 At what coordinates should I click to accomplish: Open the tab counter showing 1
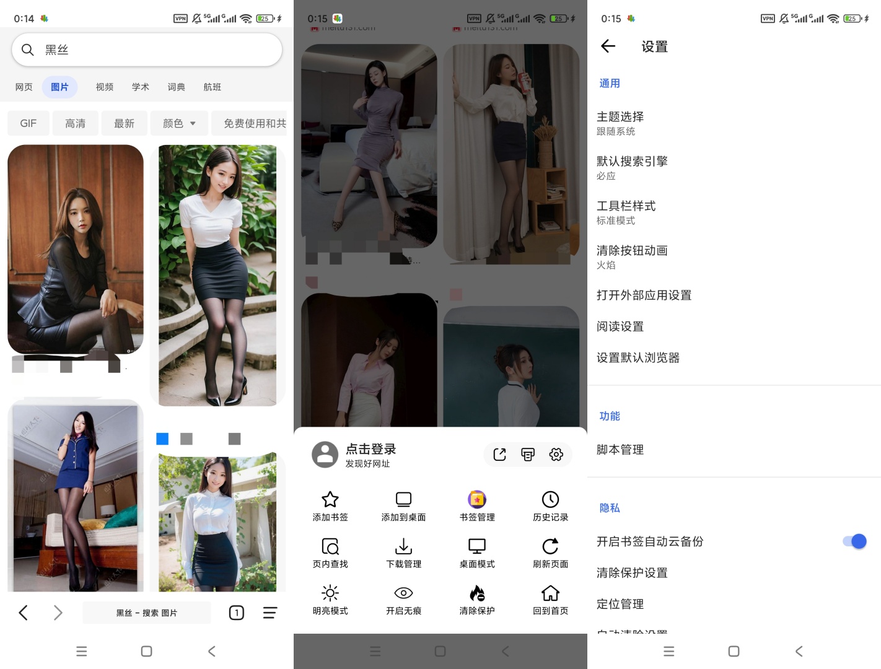click(x=236, y=613)
